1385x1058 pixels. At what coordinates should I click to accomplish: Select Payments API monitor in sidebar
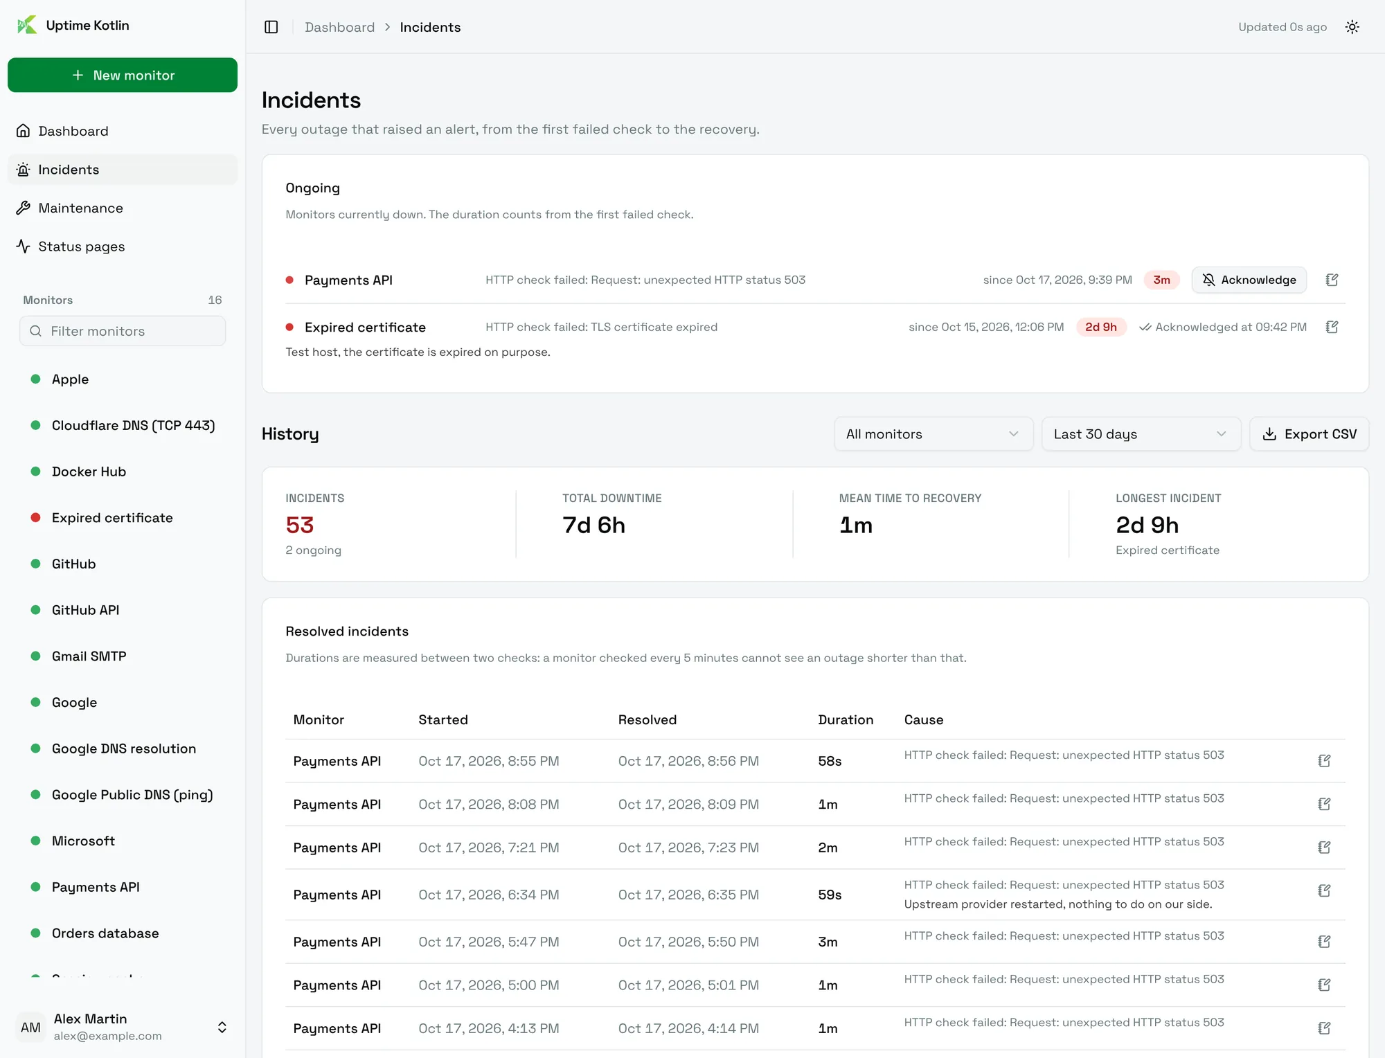point(123,887)
